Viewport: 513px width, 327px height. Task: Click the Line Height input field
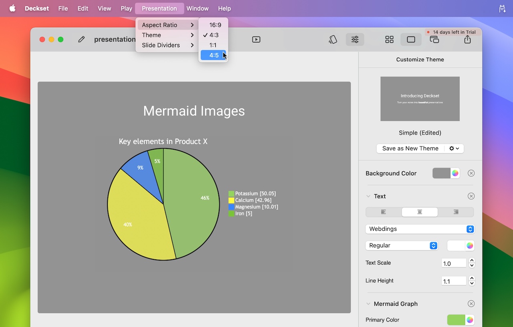(x=454, y=281)
